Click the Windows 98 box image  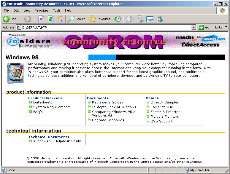point(15,73)
